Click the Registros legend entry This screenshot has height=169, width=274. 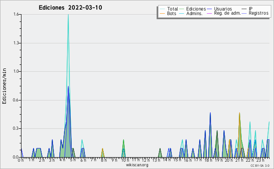(255, 13)
